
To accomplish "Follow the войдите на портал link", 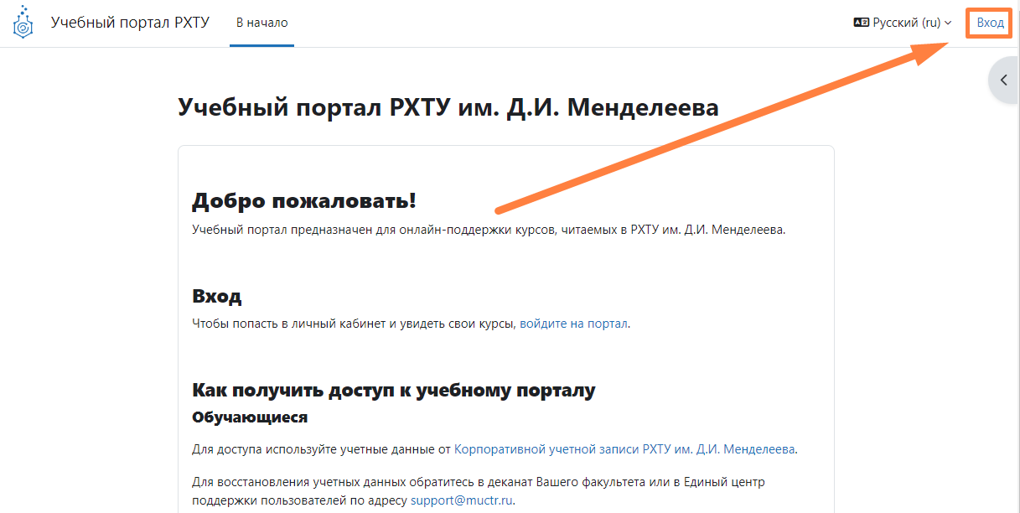I will (573, 324).
